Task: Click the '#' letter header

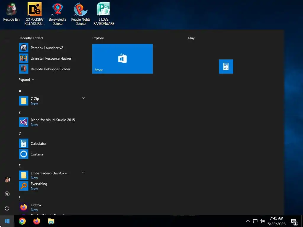Action: pyautogui.click(x=20, y=91)
